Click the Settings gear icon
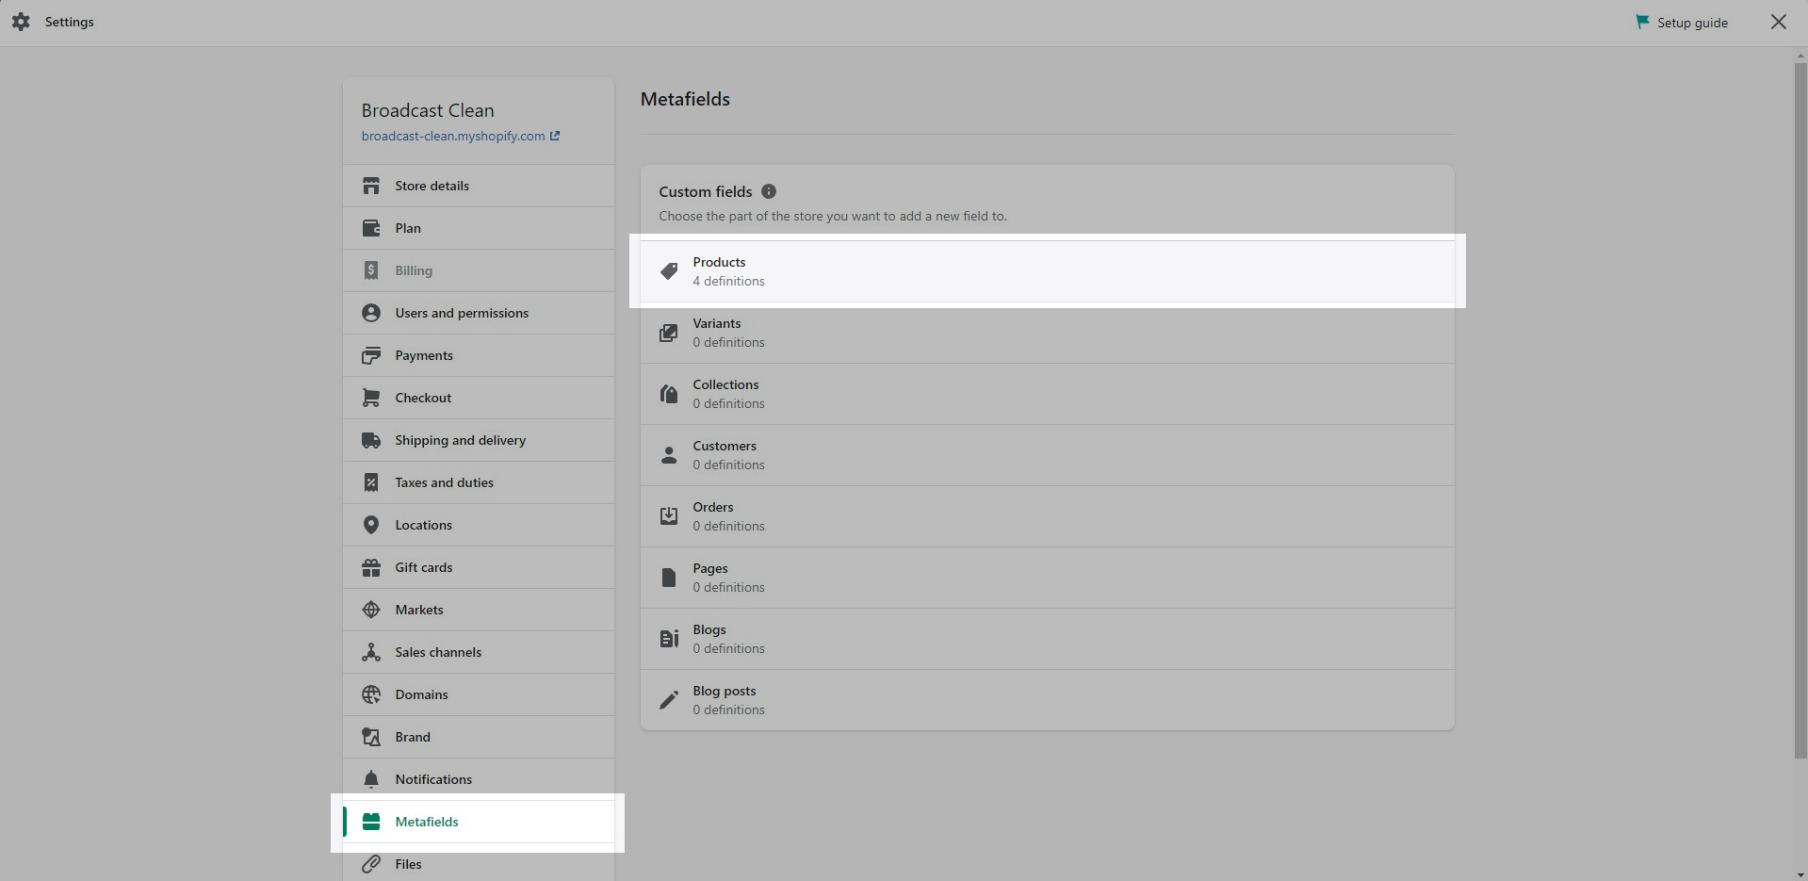The height and width of the screenshot is (881, 1808). pos(21,22)
